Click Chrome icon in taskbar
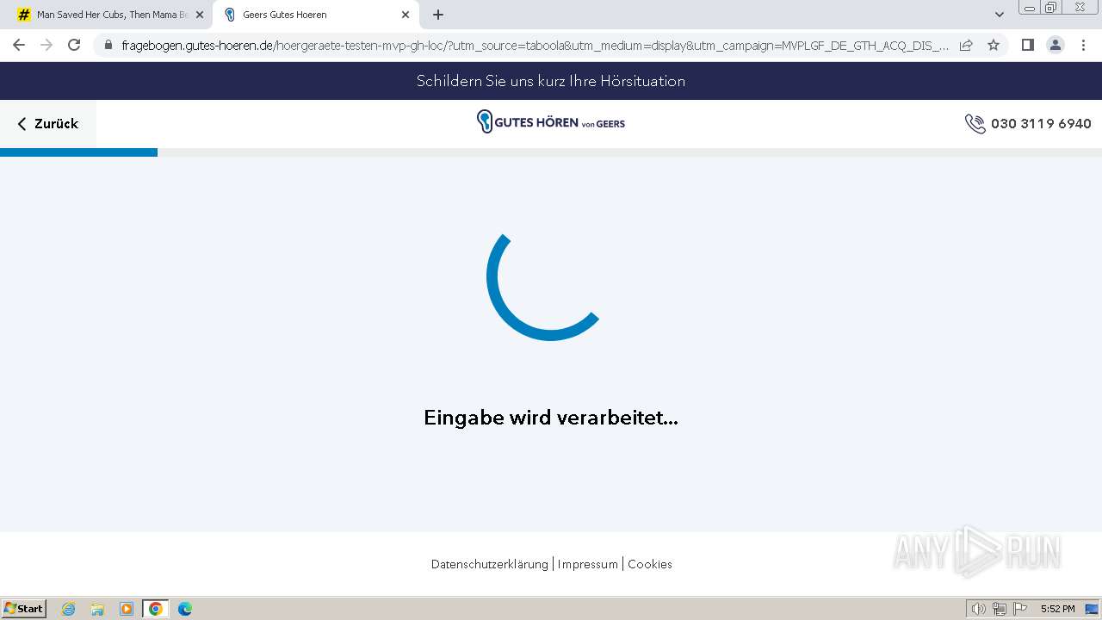 (156, 609)
